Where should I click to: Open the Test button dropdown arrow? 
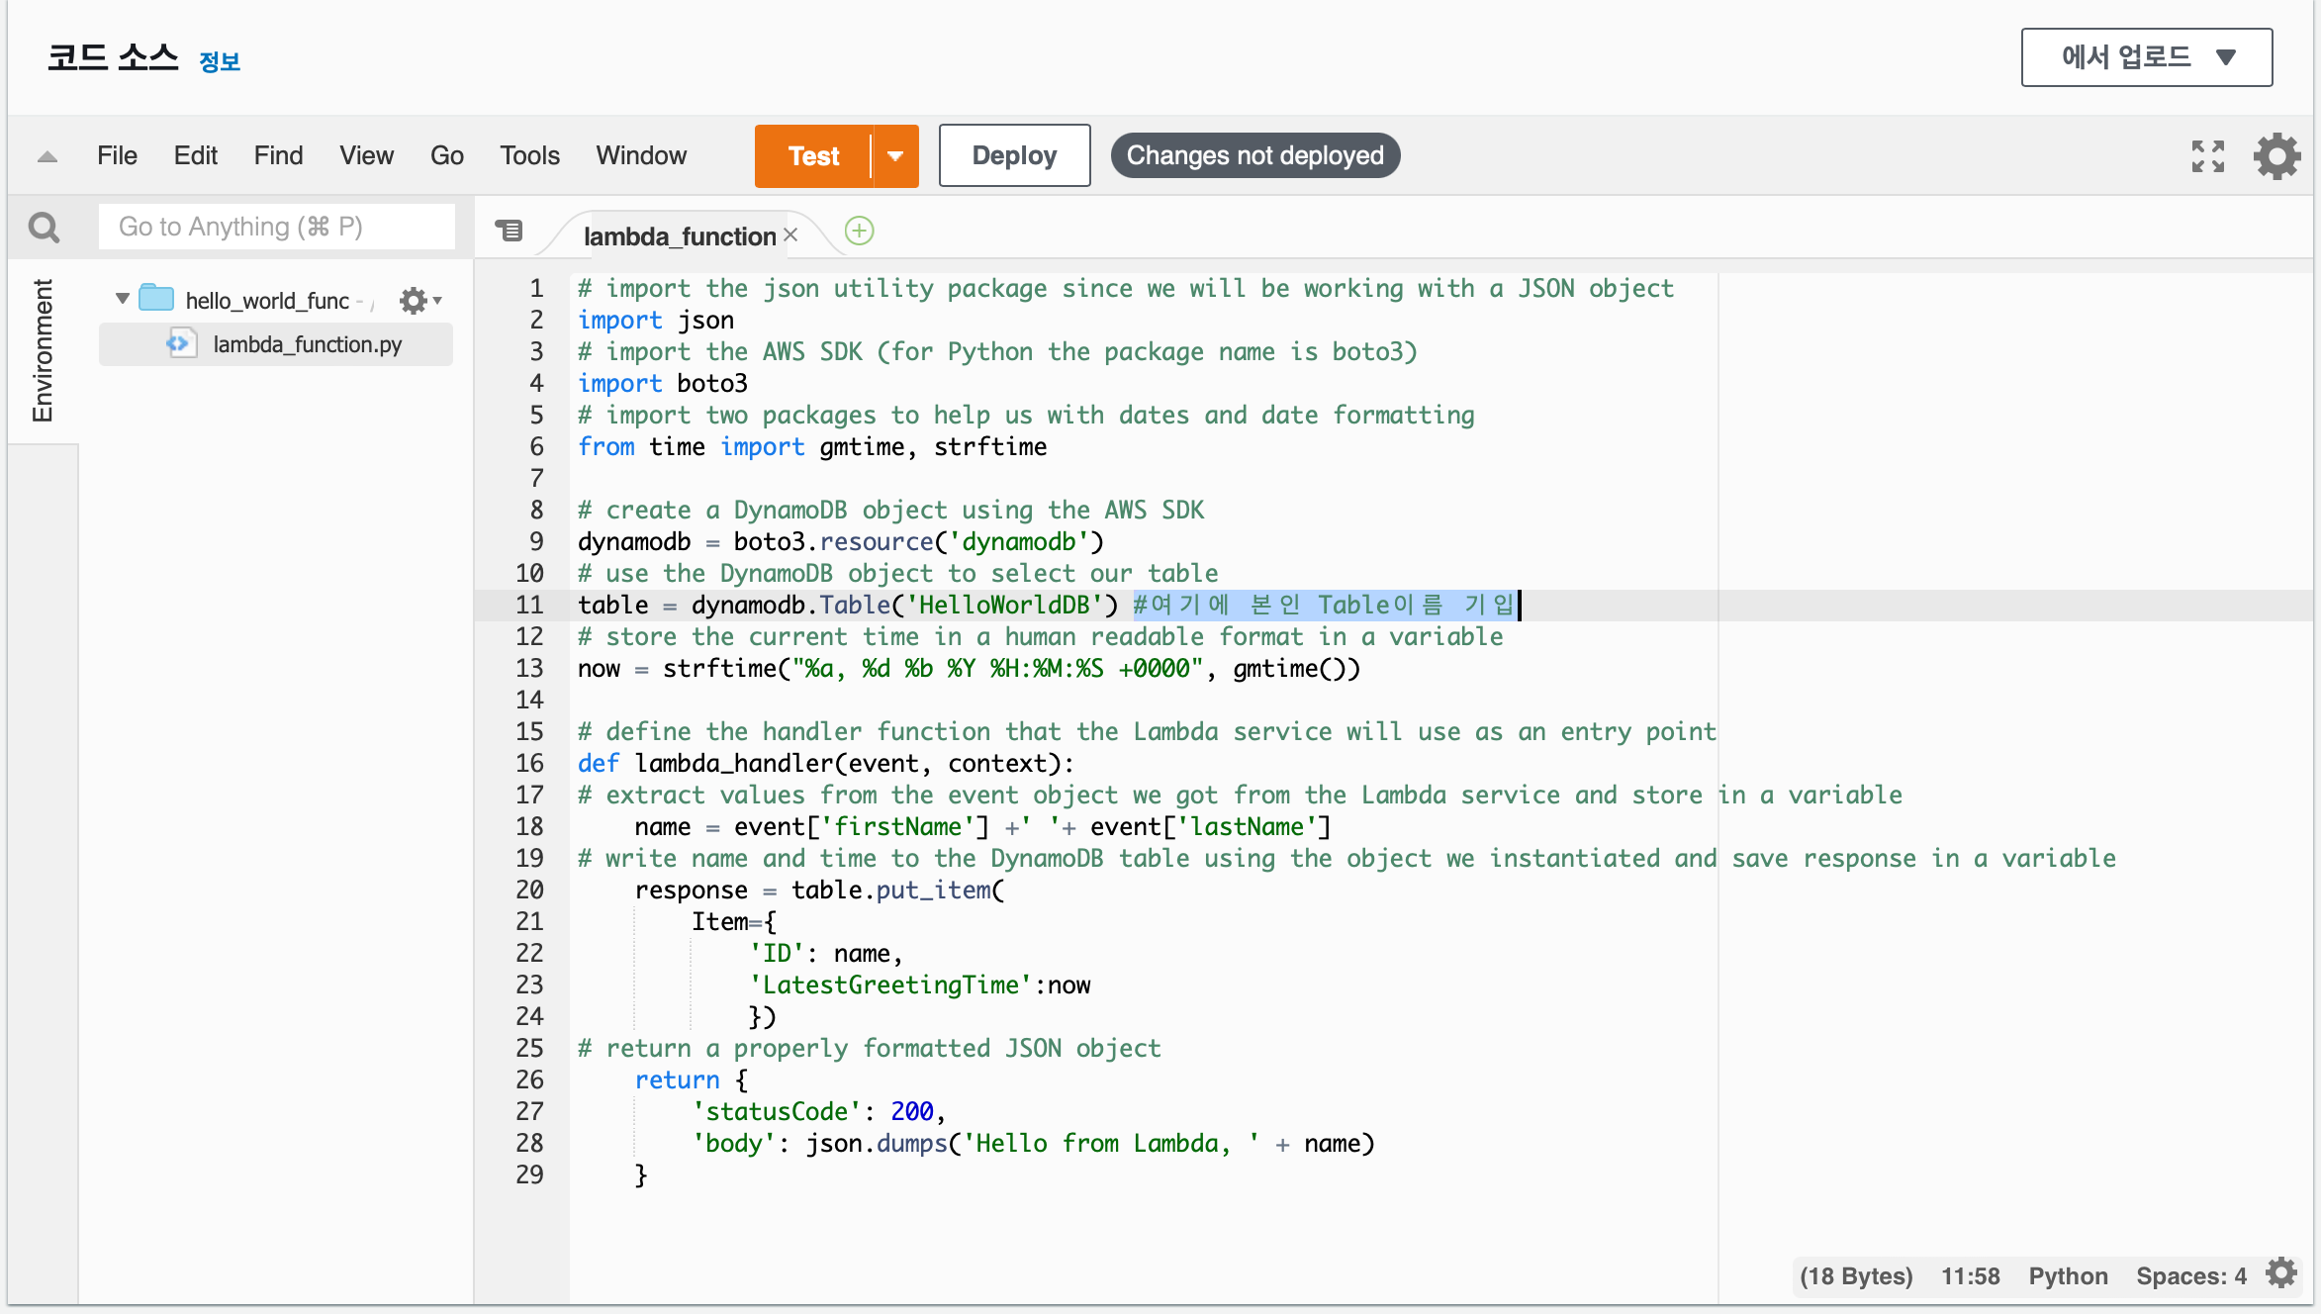895,156
